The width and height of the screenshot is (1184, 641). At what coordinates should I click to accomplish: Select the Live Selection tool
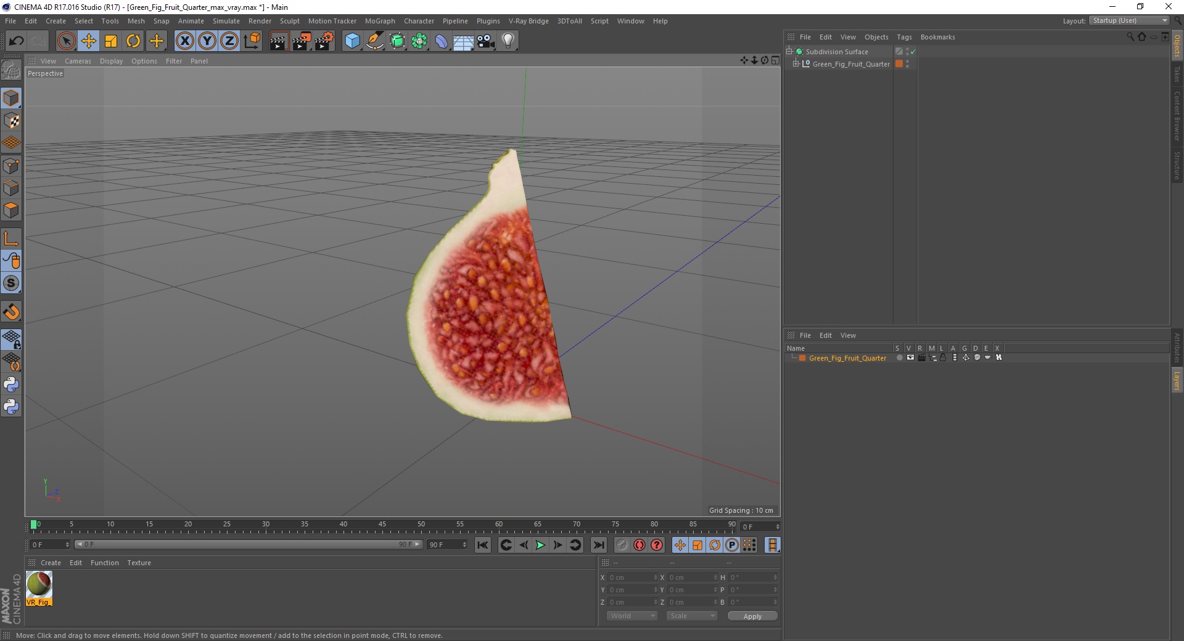[x=66, y=41]
